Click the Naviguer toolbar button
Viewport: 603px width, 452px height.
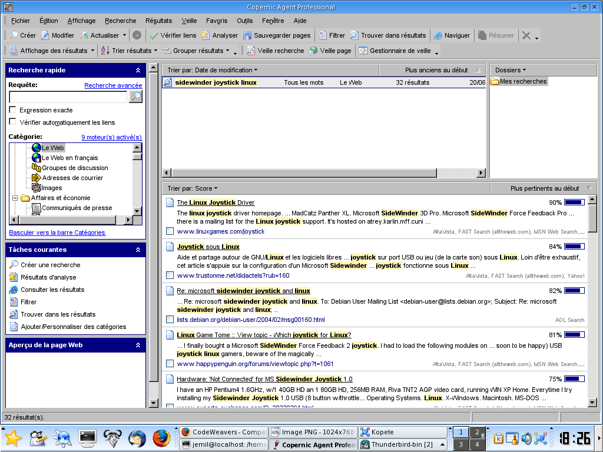(x=452, y=35)
